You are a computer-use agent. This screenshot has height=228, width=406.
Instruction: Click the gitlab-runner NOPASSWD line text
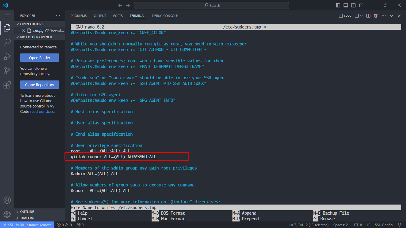click(x=114, y=156)
